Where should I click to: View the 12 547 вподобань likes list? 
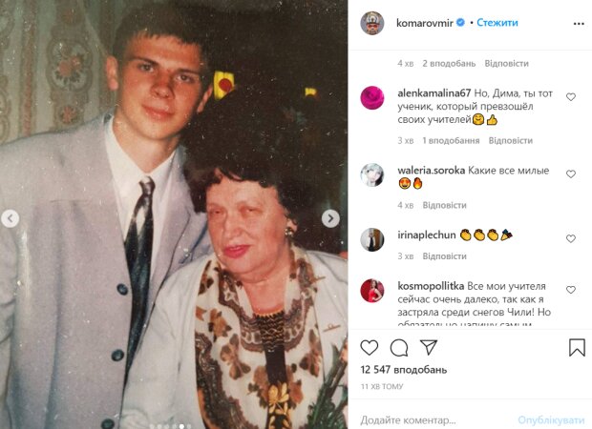(x=404, y=370)
